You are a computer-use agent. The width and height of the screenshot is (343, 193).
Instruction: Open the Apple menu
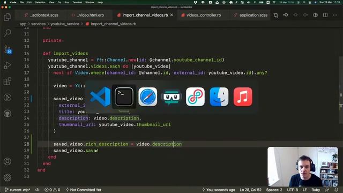5,2
